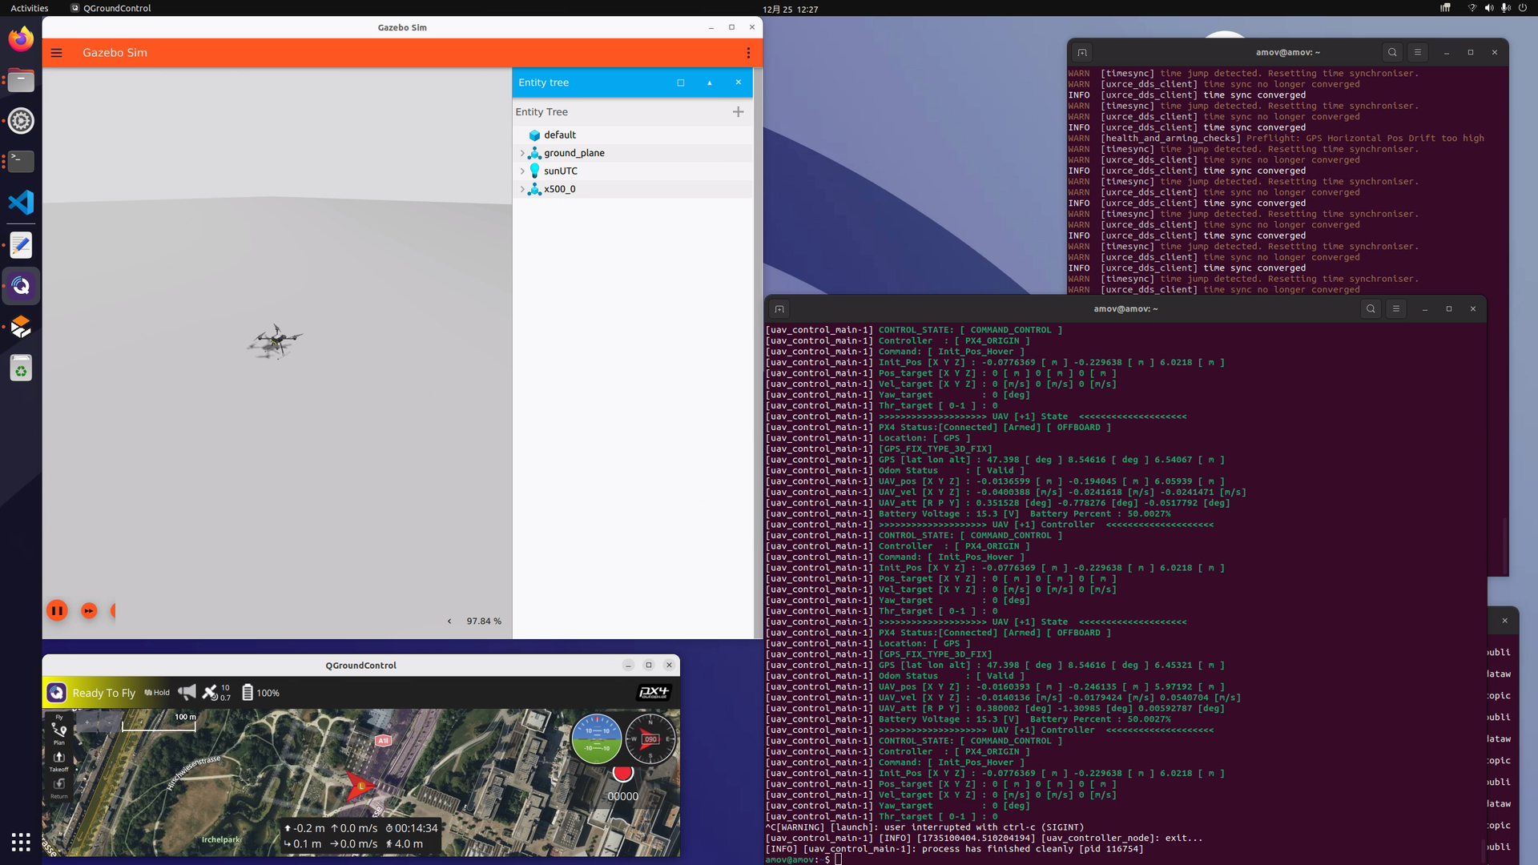Close the partially hidden third terminal
Image resolution: width=1538 pixels, height=865 pixels.
click(x=1504, y=621)
